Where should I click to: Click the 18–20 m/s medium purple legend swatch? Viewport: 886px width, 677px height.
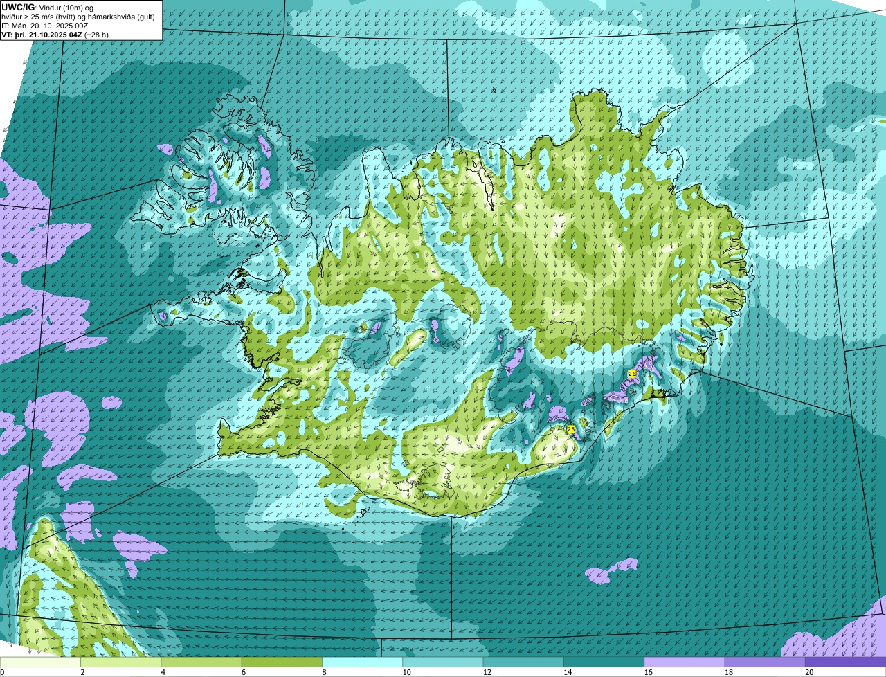tap(764, 662)
